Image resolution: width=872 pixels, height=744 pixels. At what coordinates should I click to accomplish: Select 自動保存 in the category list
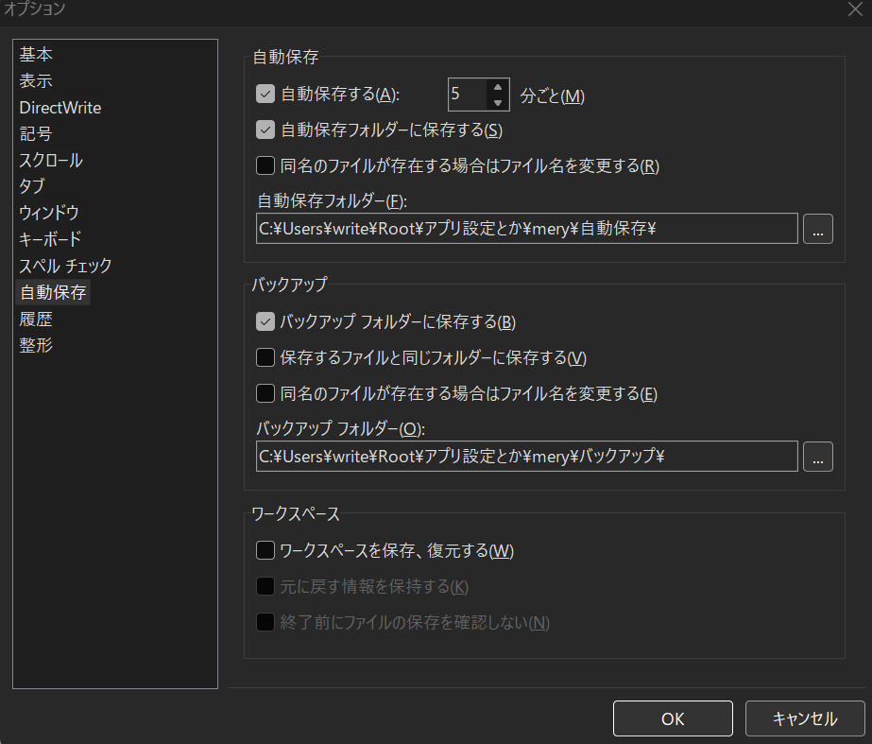coord(54,292)
